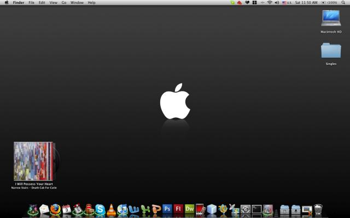This screenshot has width=350, height=218.
Task: Open Adobe Dreamweaver (Dw) in the dock
Action: click(190, 209)
